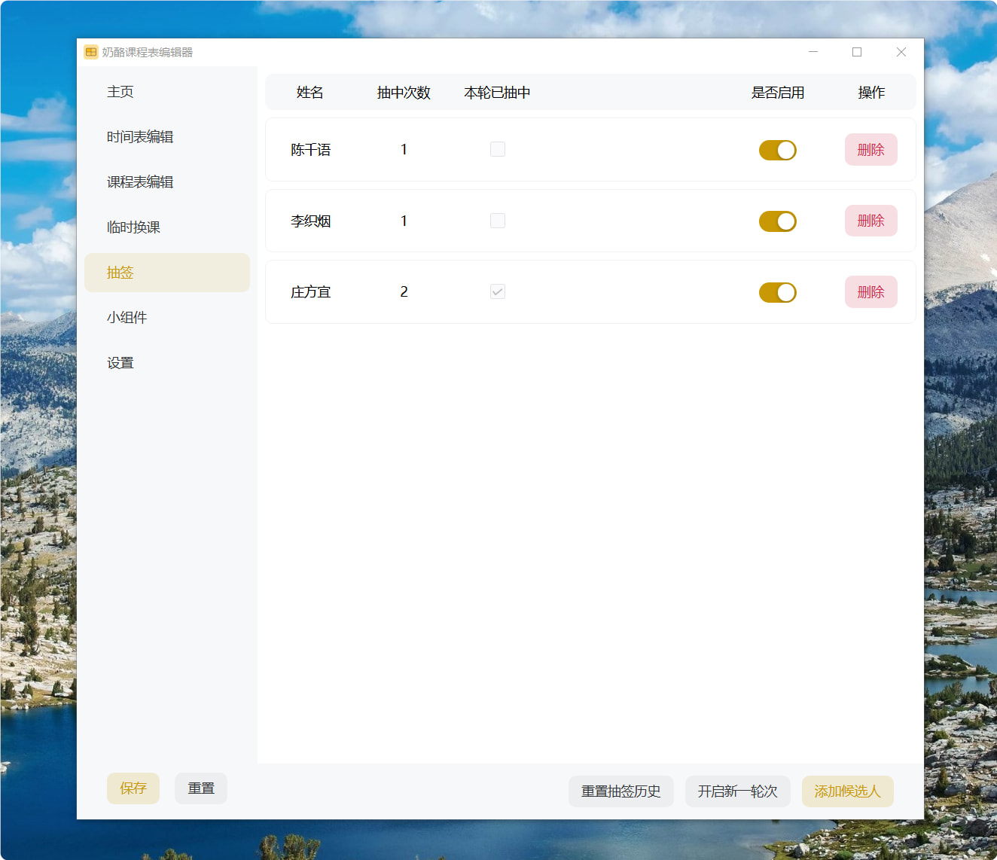This screenshot has width=997, height=860.
Task: Maximize the 奶酪课程表编辑器 window
Action: [857, 52]
